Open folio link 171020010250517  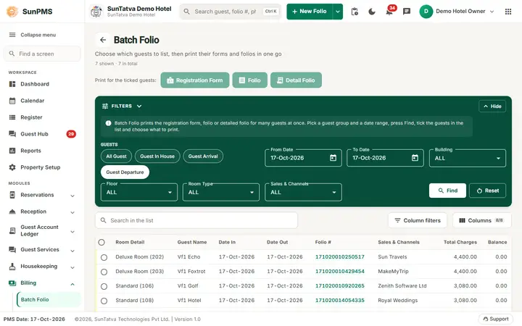tap(339, 256)
